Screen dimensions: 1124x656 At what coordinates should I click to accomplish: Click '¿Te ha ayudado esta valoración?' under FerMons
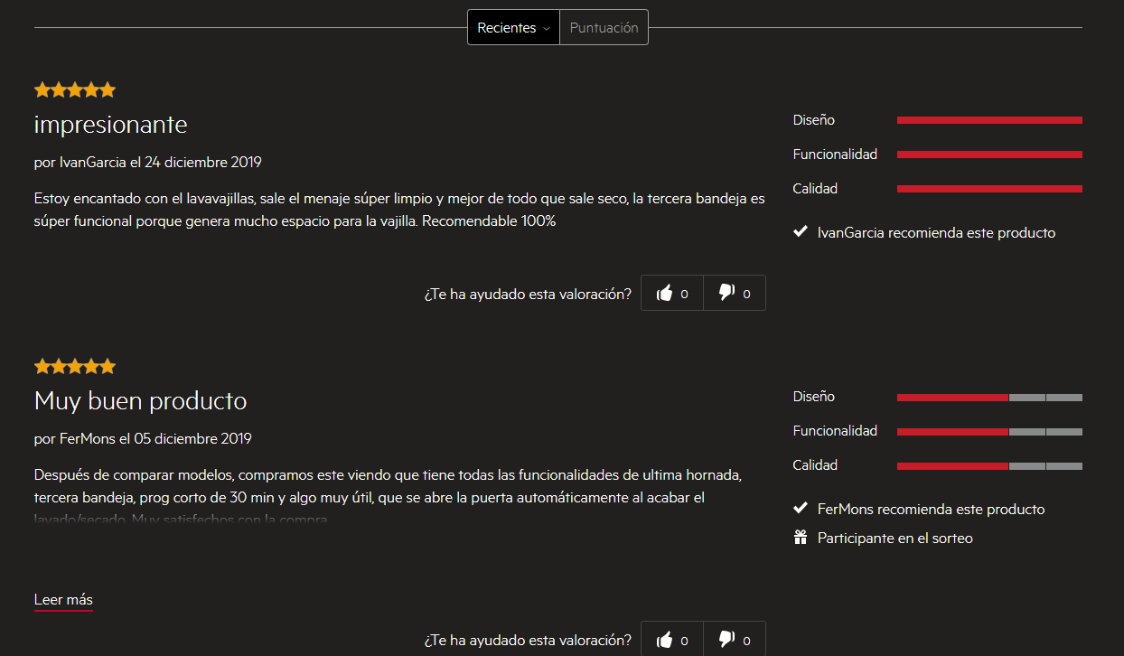point(528,640)
